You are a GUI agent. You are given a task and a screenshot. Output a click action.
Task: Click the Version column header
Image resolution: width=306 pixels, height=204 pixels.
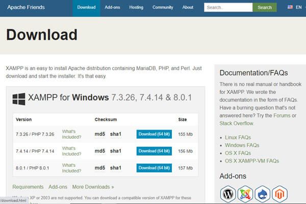coord(23,119)
